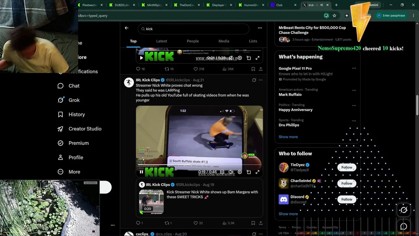Bookmark the post with 32 likes
The height and width of the screenshot is (236, 419).
point(253,223)
